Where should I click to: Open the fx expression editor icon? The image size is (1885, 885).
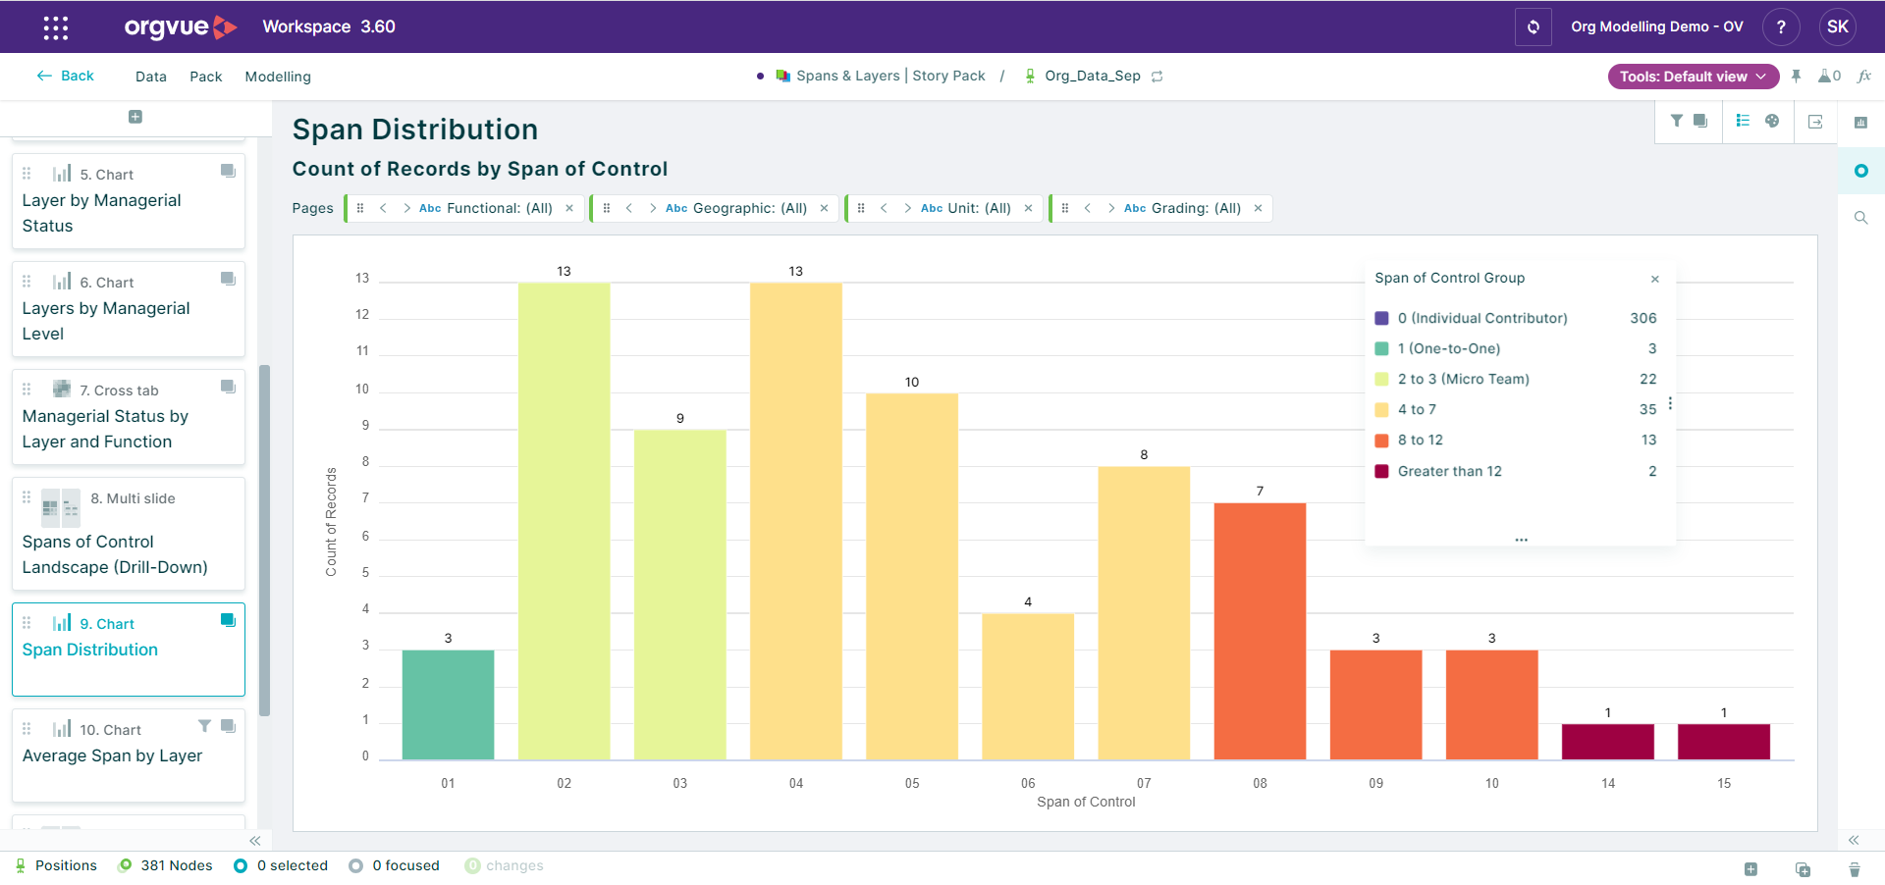(x=1864, y=76)
